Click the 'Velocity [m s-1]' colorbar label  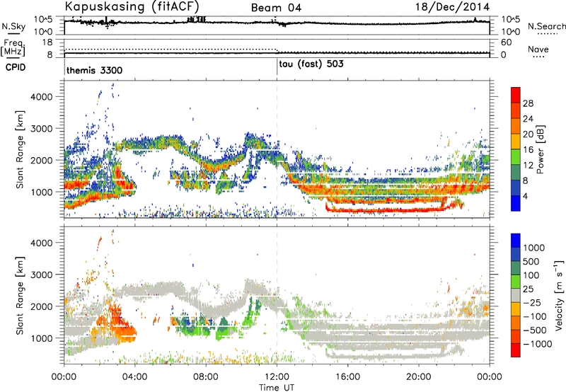(x=559, y=295)
